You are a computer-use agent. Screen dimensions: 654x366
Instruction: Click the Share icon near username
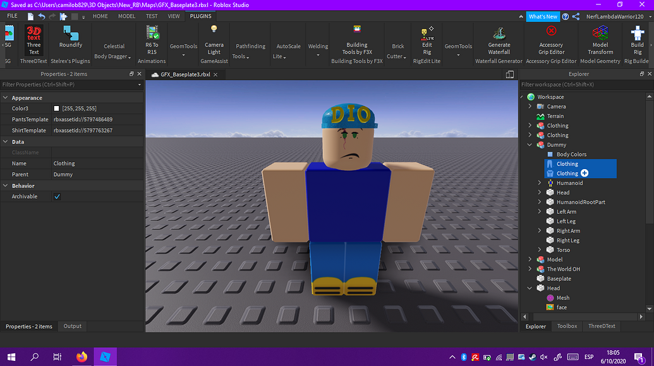pos(576,16)
